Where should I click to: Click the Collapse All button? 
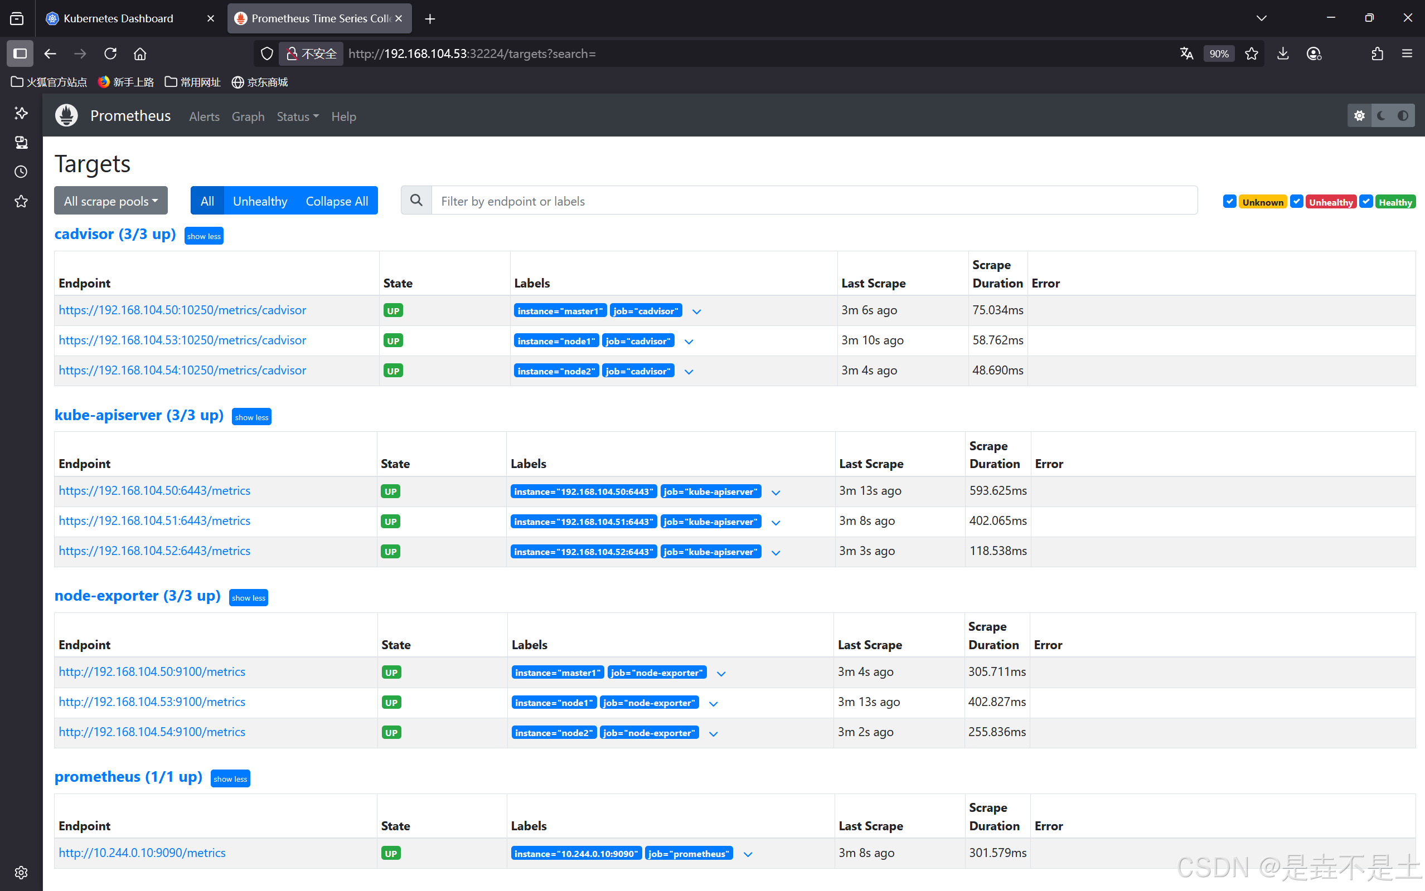(337, 201)
